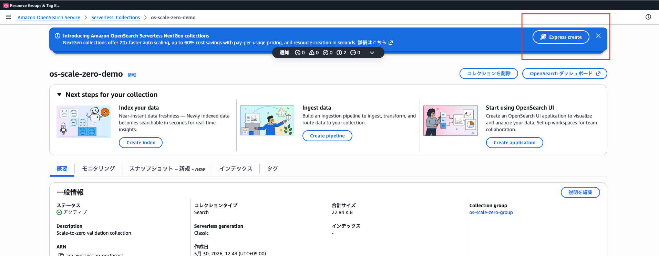
Task: Click the Classic serverless generation value
Action: coord(201,233)
